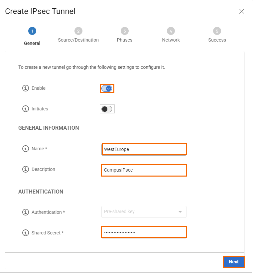
Task: Click the Name field containing WestEurope
Action: (x=144, y=149)
